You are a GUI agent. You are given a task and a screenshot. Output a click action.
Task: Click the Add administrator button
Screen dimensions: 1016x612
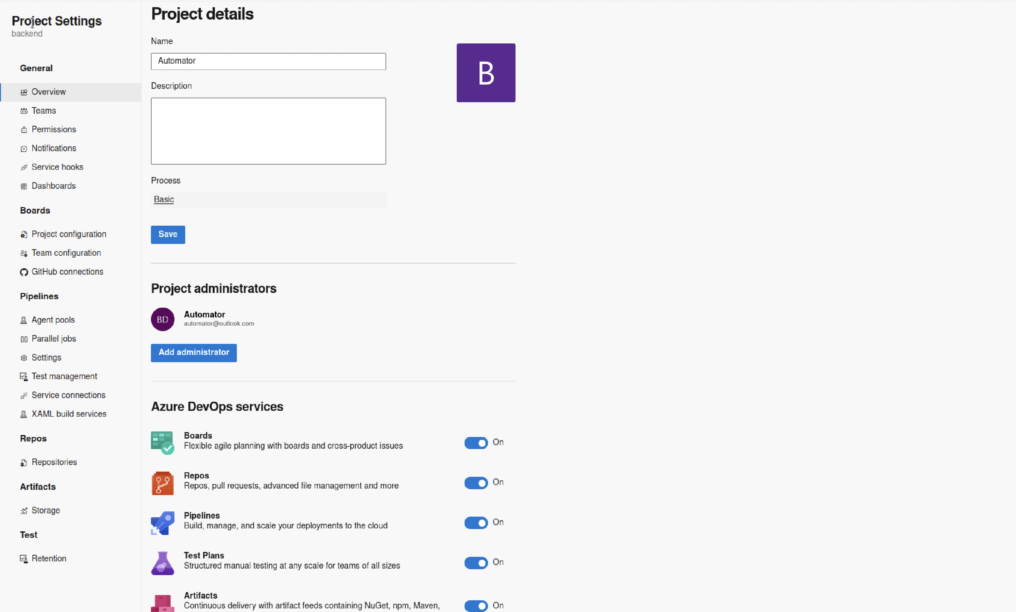194,353
